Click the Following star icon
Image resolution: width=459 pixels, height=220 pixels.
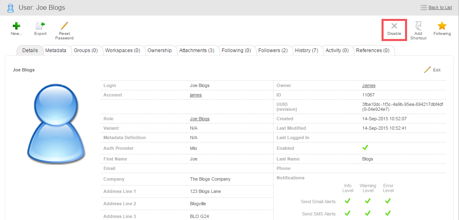click(x=442, y=26)
